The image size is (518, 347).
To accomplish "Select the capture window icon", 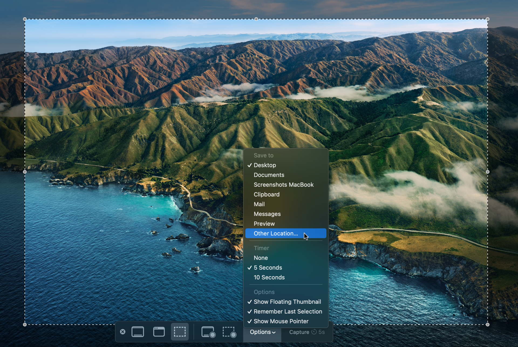I will [159, 332].
